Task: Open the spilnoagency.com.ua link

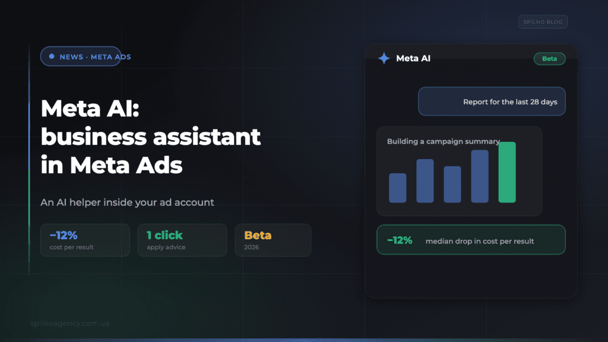Action: pos(70,324)
